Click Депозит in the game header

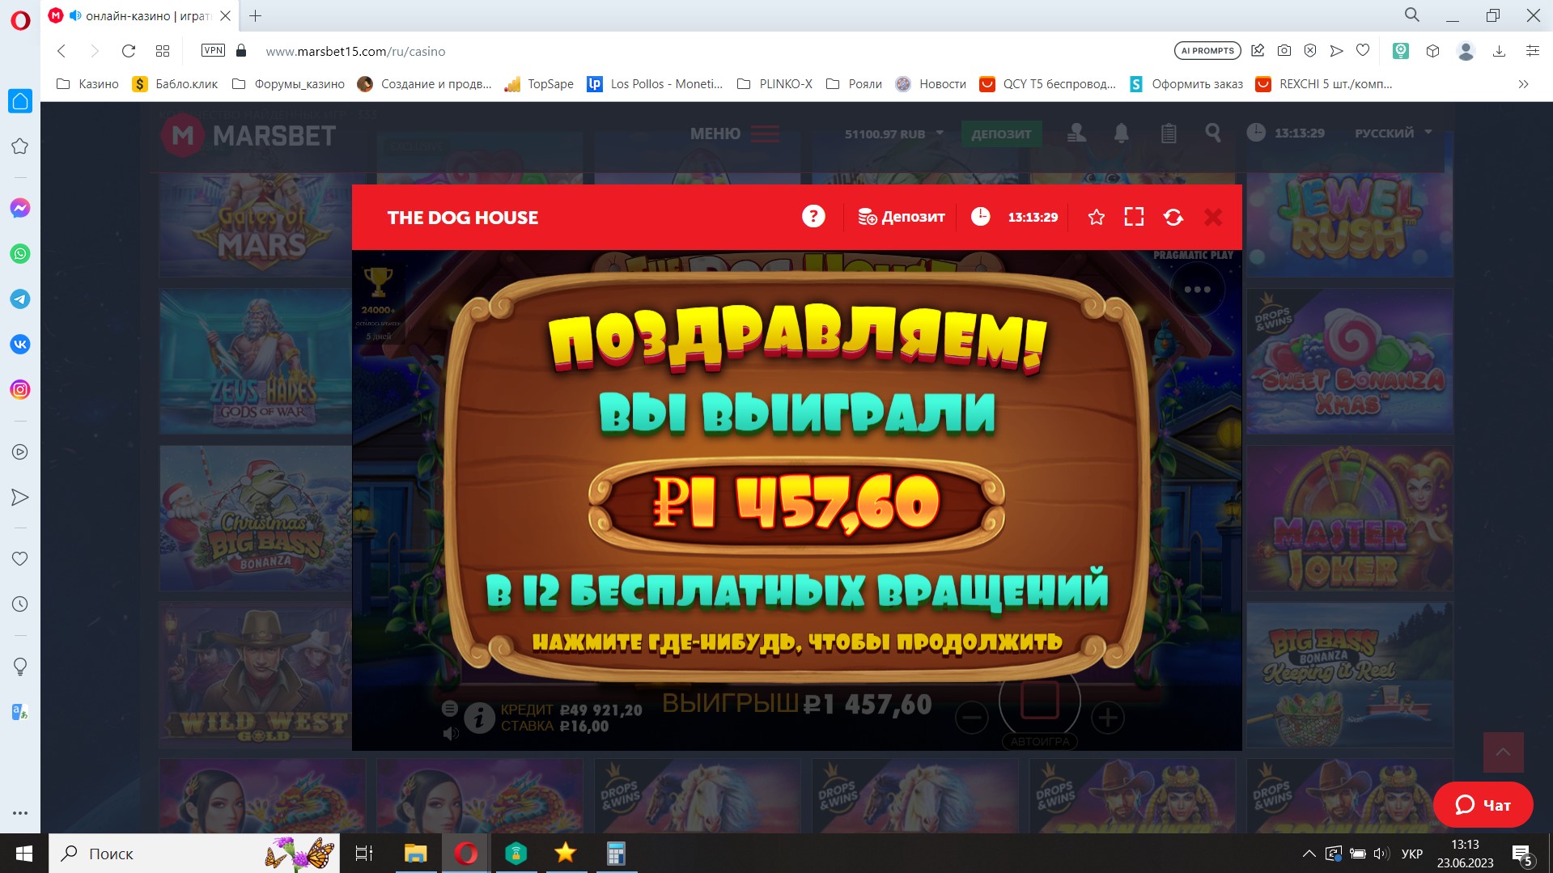coord(902,217)
